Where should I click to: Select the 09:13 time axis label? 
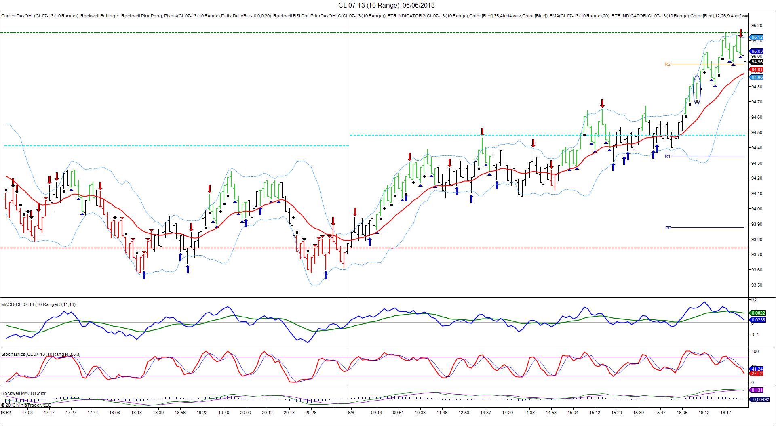pos(376,413)
